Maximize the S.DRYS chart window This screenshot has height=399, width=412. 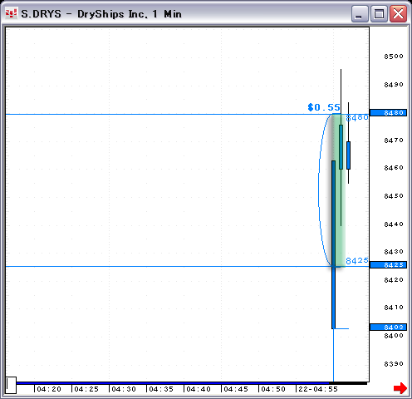tap(379, 13)
